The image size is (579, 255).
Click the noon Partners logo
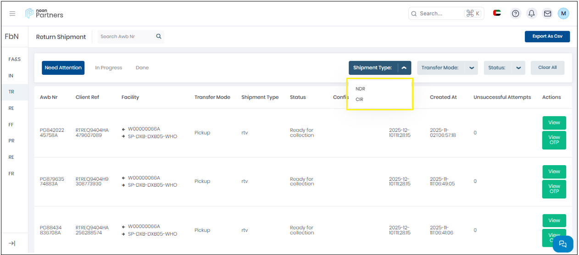tap(45, 13)
